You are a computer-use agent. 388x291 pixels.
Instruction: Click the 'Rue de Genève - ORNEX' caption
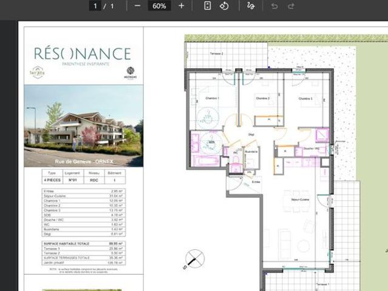point(84,161)
